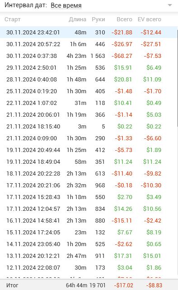Sort by the EV всего column header
Image resolution: width=178 pixels, height=290 pixels.
[150, 19]
